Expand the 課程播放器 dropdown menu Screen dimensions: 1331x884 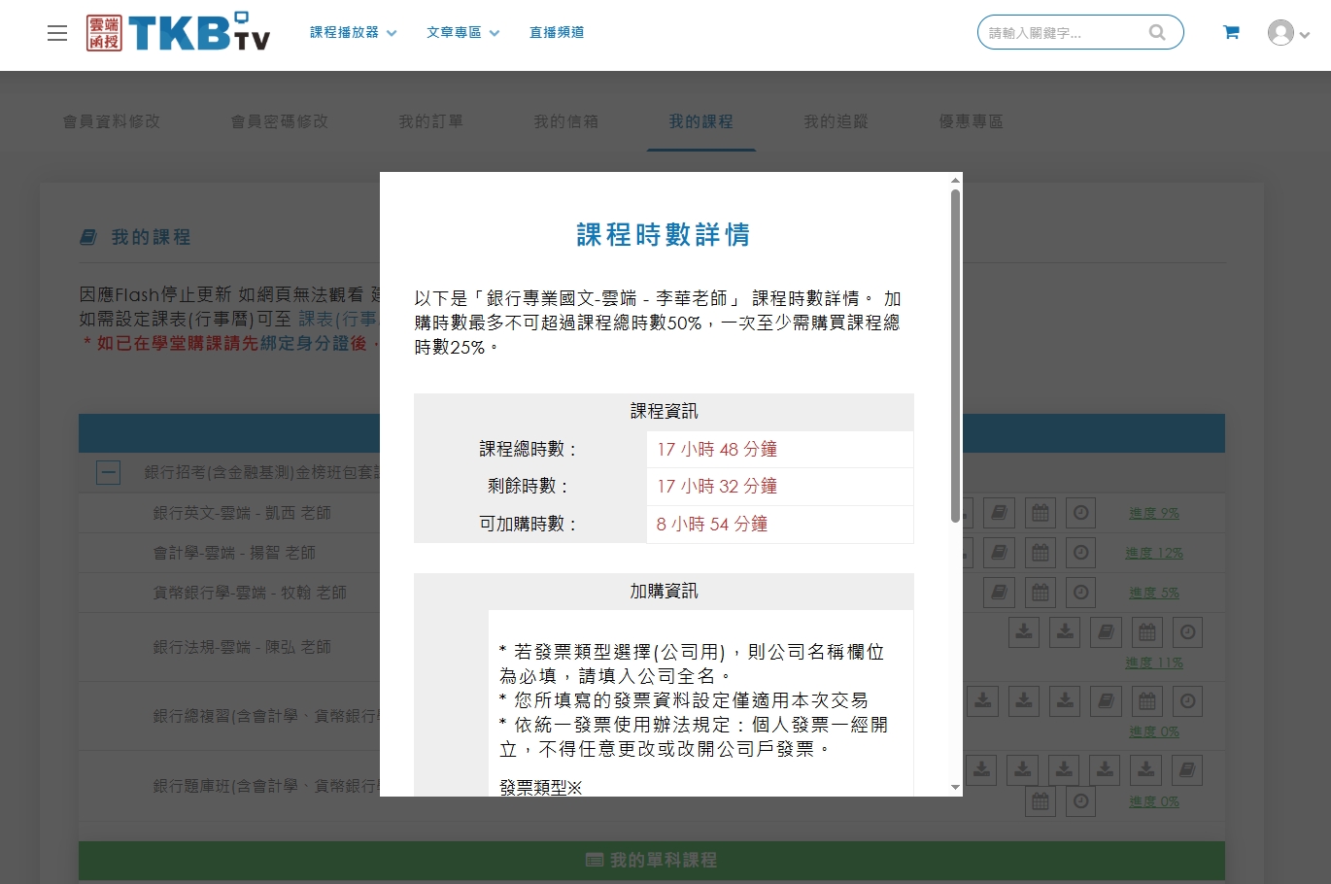click(353, 33)
